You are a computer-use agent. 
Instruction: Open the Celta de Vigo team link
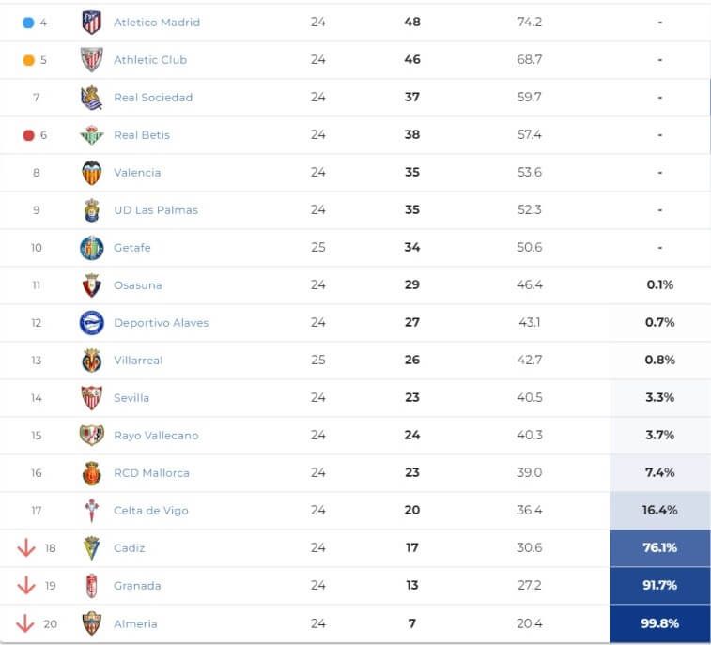151,511
